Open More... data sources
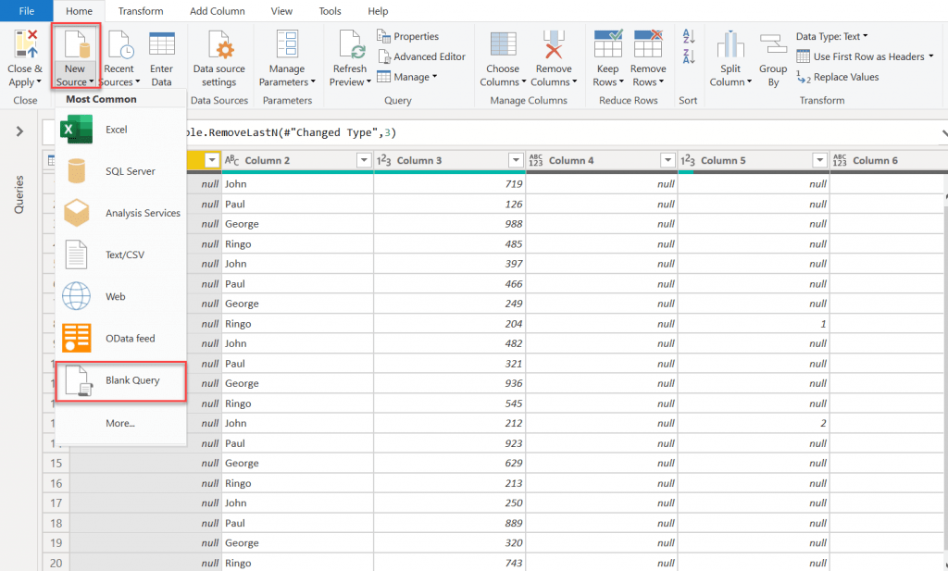 tap(119, 423)
